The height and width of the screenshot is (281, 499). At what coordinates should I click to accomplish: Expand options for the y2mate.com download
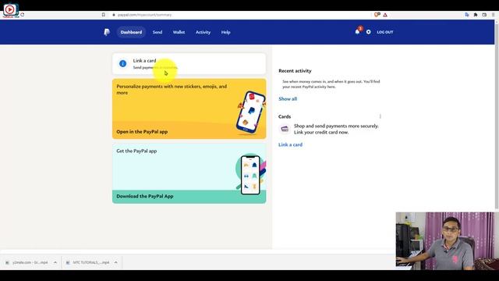coord(55,262)
